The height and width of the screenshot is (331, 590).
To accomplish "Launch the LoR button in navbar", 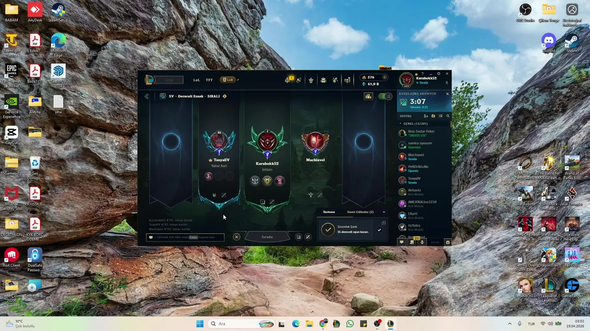I will tap(228, 80).
